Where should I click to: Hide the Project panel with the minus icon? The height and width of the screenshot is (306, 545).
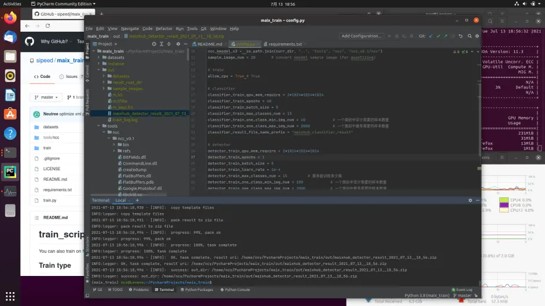186,44
